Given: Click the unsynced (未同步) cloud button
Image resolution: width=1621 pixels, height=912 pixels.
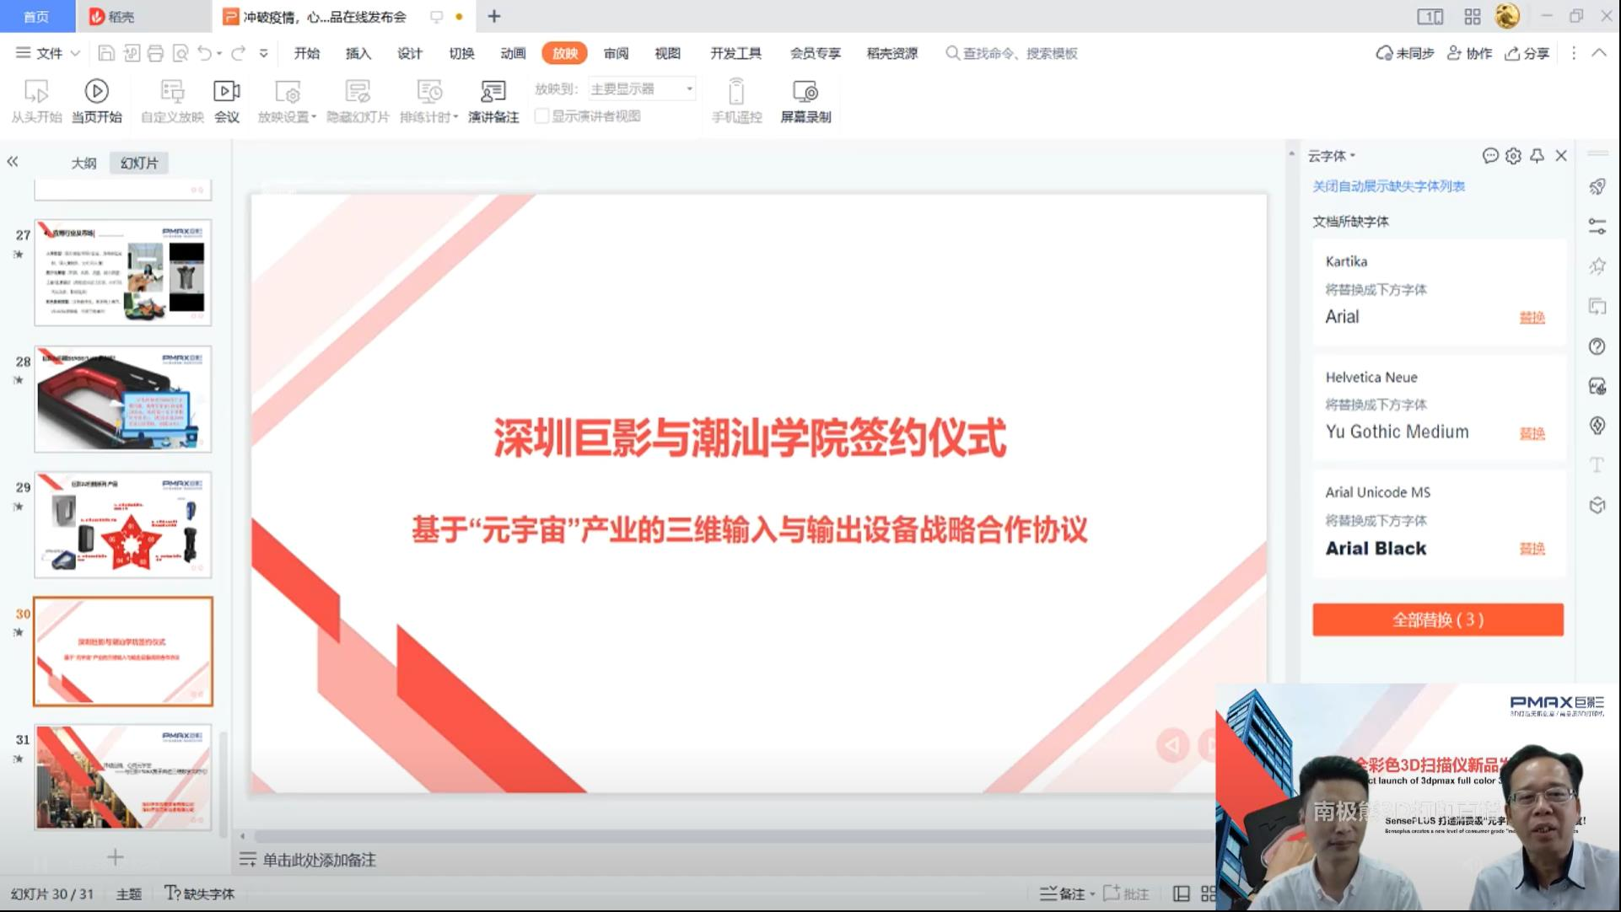Looking at the screenshot, I should [x=1405, y=53].
